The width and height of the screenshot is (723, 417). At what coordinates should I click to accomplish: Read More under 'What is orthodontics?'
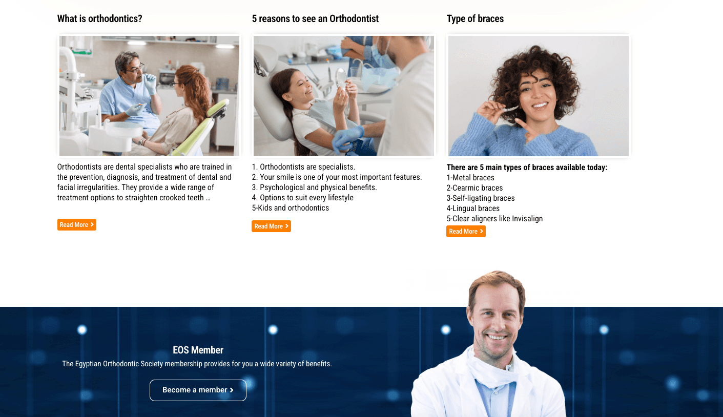(77, 225)
